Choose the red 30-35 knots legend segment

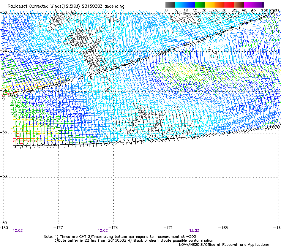tap(229, 5)
